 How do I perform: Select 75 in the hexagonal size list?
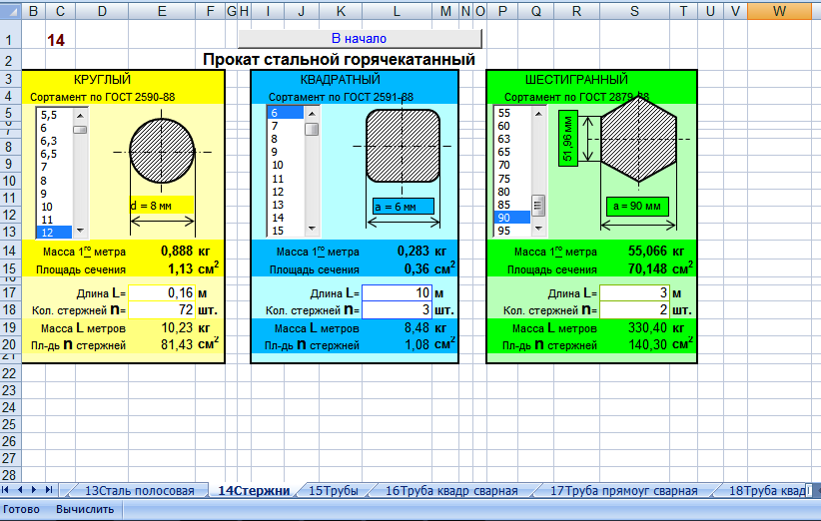pos(513,179)
